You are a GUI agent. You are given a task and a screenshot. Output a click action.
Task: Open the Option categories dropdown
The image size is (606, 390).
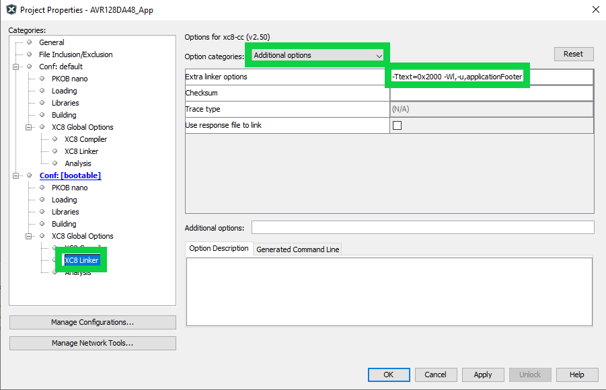click(x=317, y=55)
